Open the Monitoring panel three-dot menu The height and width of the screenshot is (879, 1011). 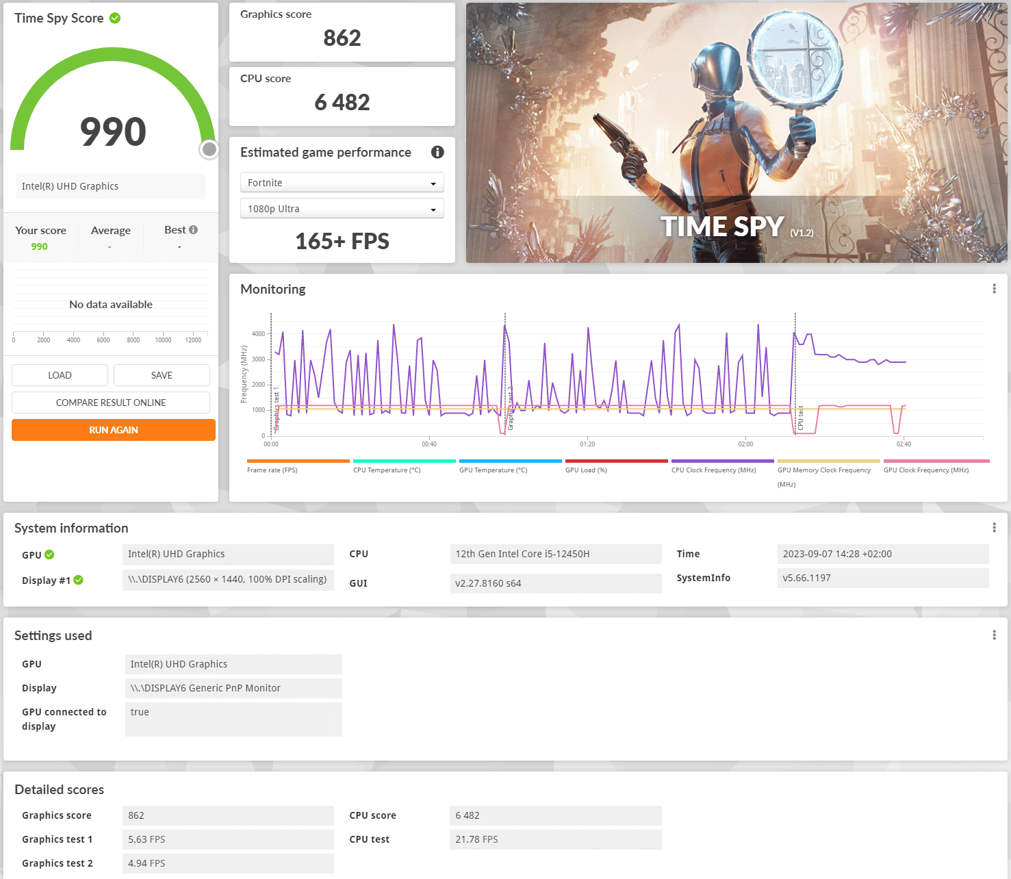[994, 289]
